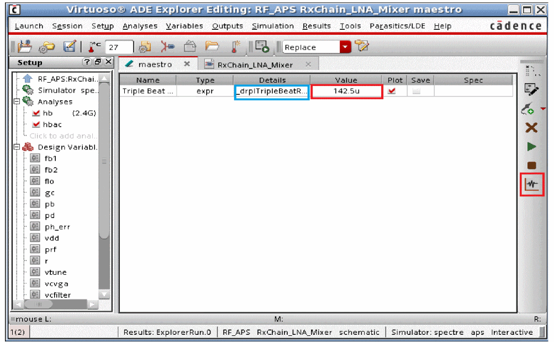Open the Outputs menu

[x=227, y=26]
